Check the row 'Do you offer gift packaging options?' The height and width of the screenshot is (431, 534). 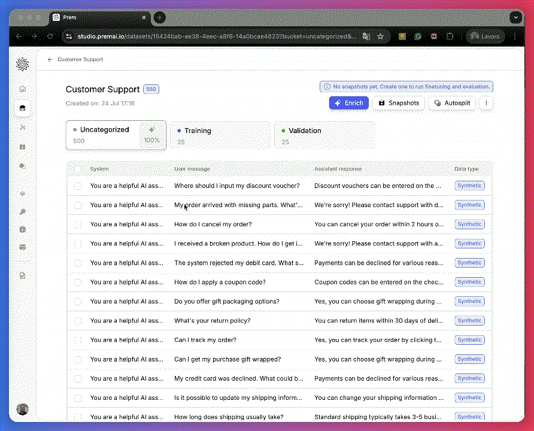pos(78,301)
